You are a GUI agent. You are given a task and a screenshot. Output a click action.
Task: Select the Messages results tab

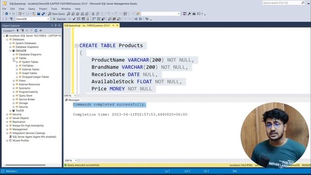[x=72, y=100]
